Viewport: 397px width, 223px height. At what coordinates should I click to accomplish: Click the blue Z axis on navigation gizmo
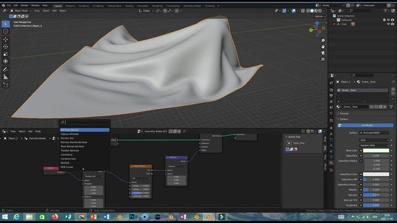[317, 23]
